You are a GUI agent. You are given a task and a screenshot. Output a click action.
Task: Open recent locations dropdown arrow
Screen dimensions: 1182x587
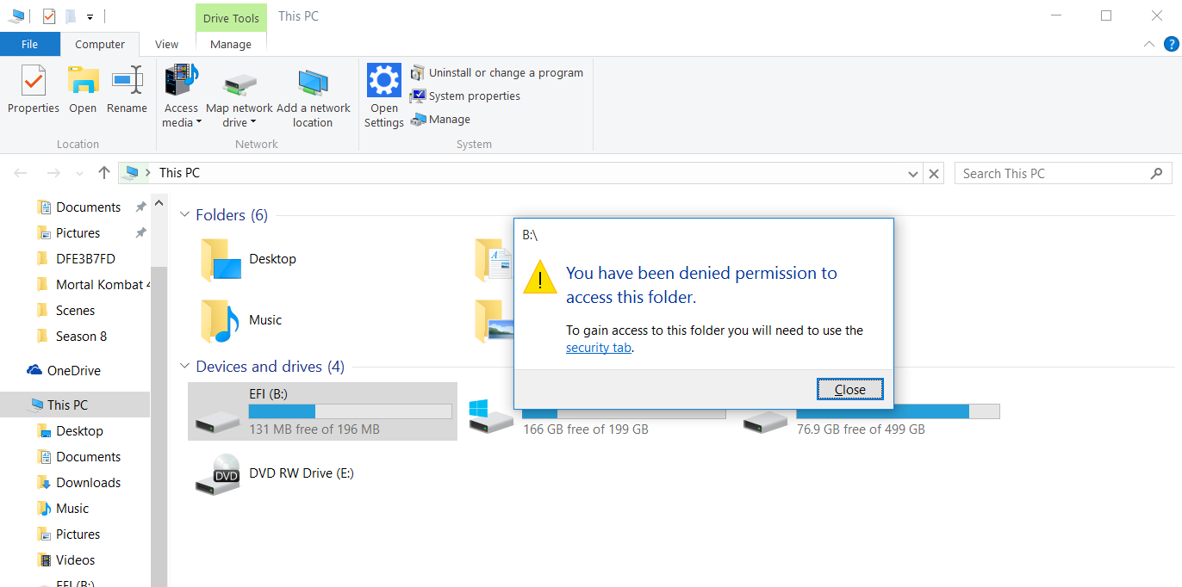[79, 174]
